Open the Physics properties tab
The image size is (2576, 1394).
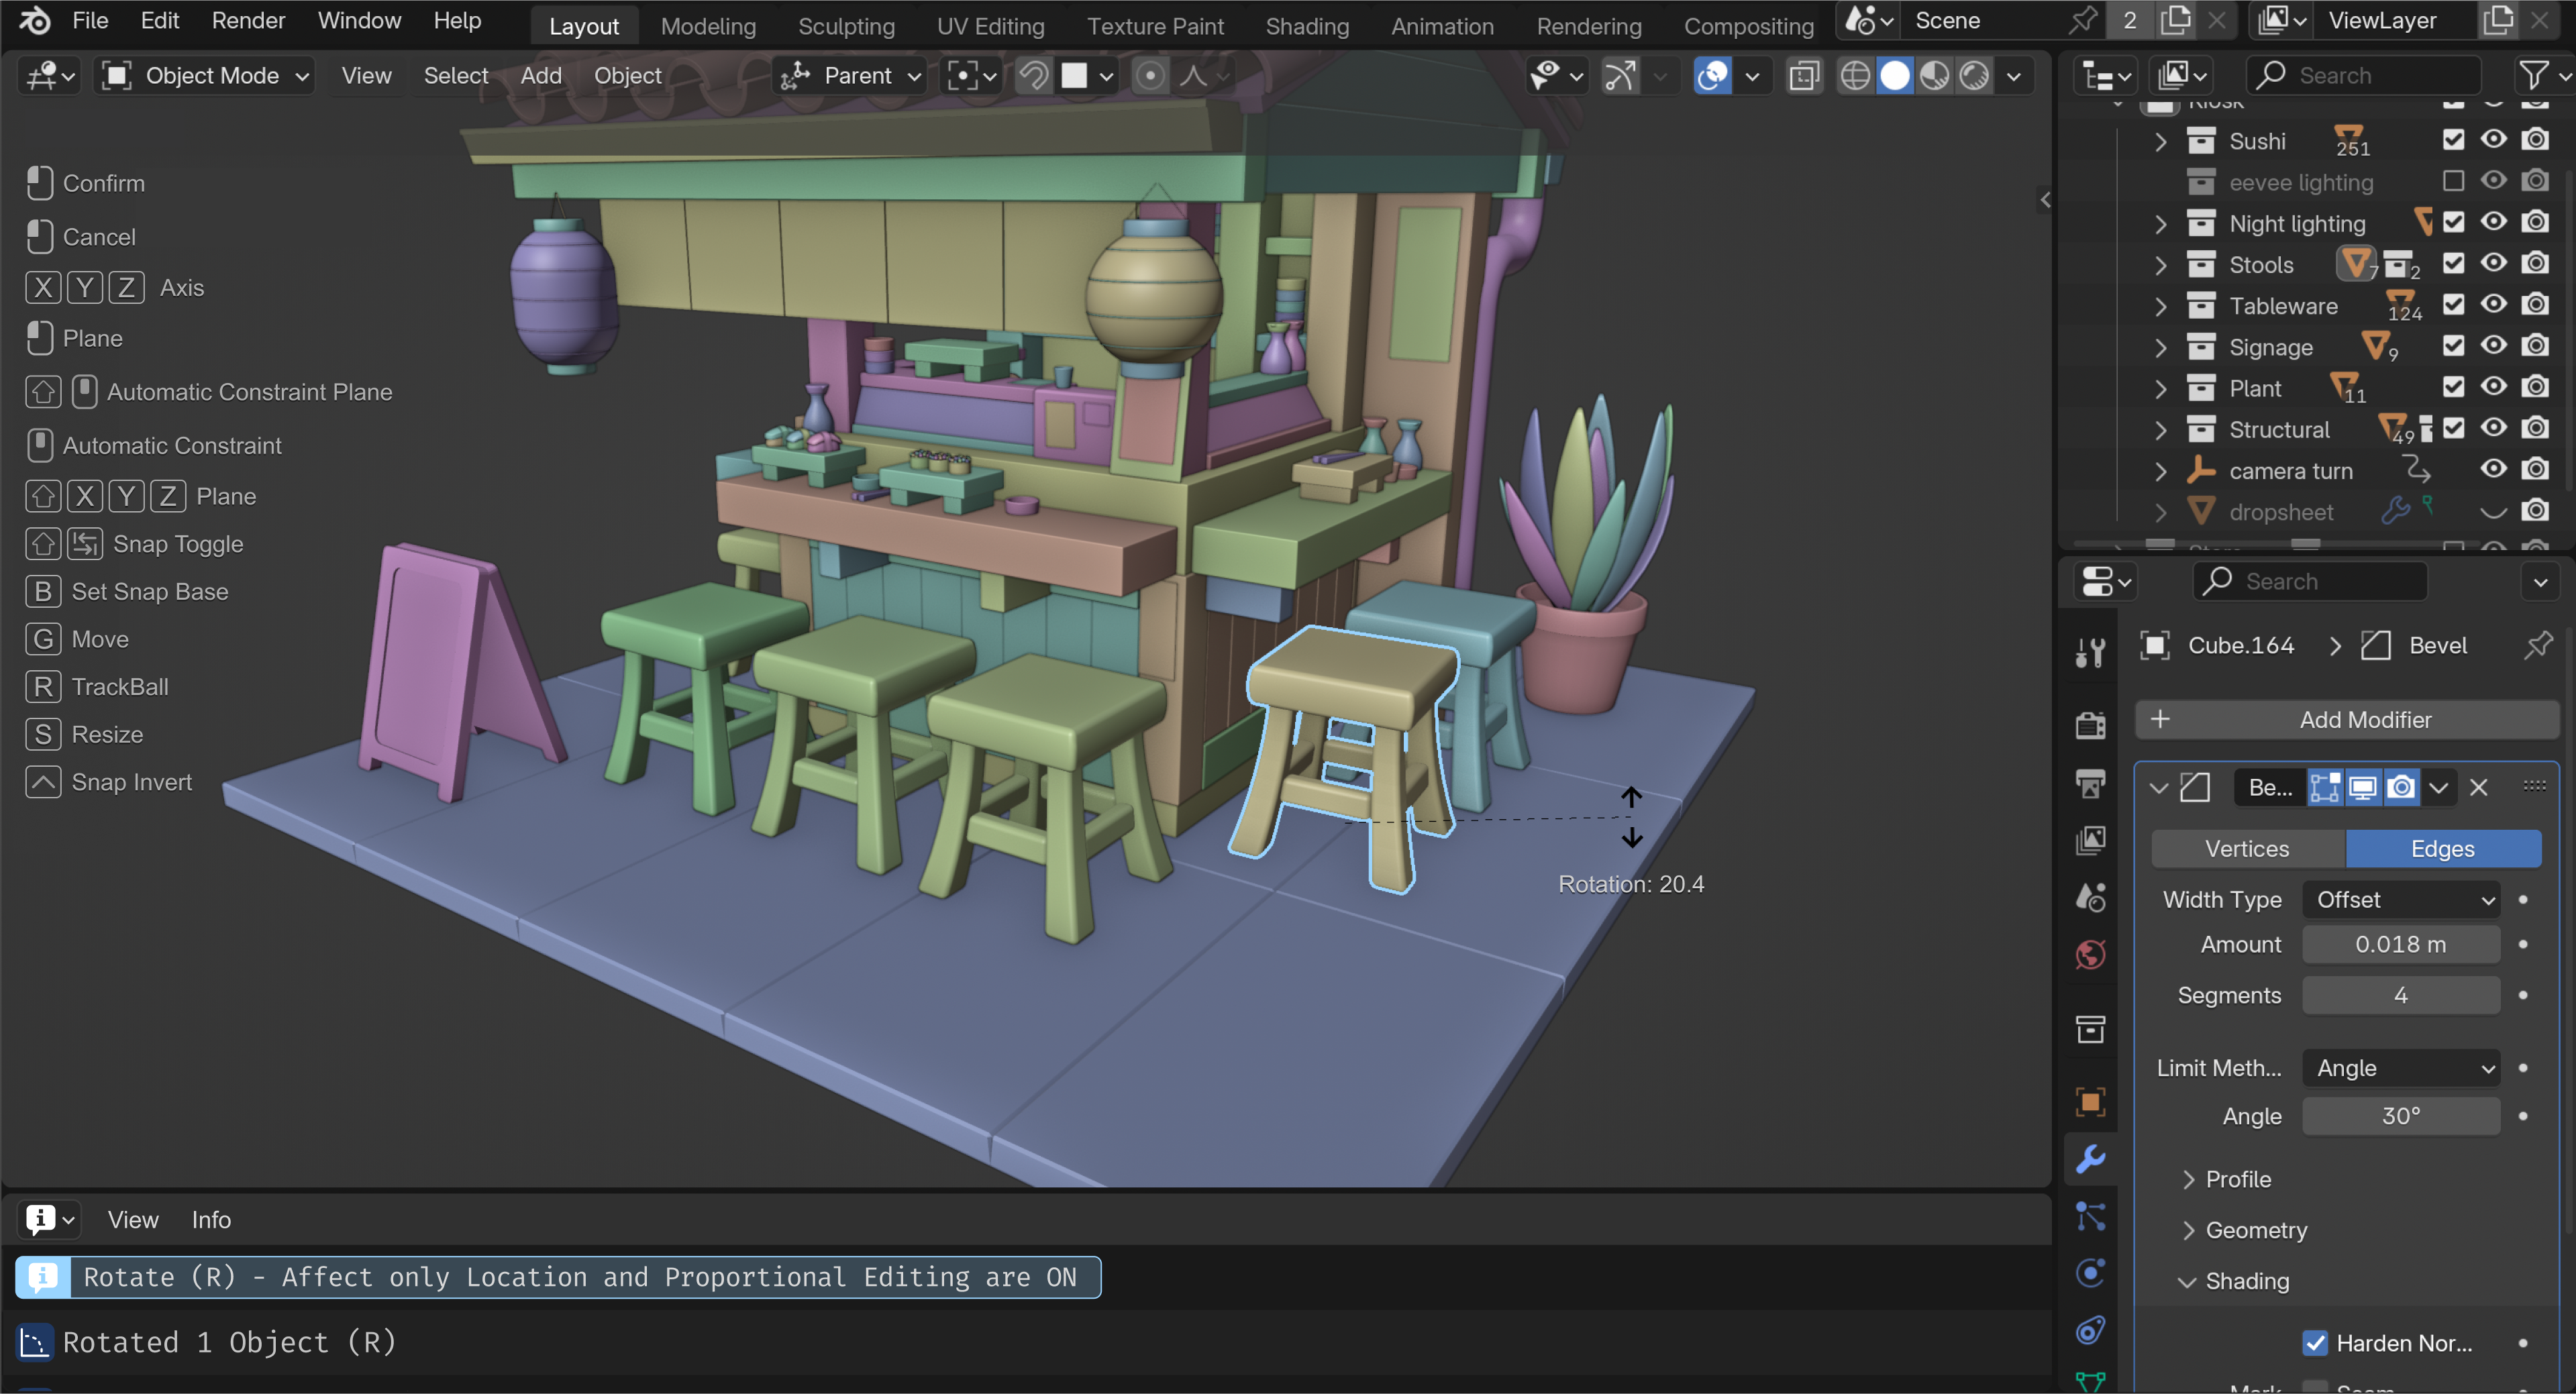(2090, 1273)
